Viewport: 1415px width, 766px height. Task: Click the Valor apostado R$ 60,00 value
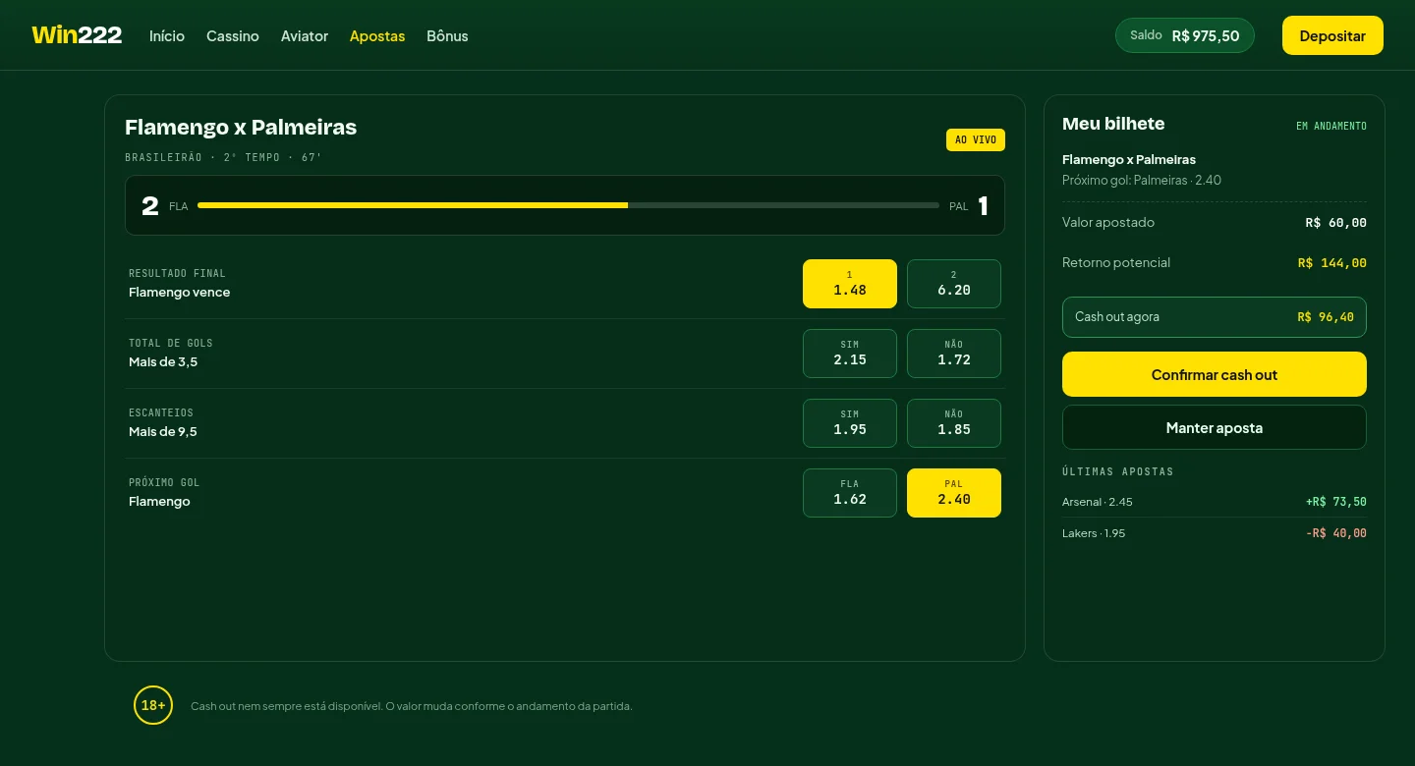1336,223
